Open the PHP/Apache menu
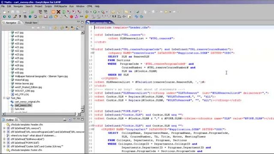 (x=61, y=6)
